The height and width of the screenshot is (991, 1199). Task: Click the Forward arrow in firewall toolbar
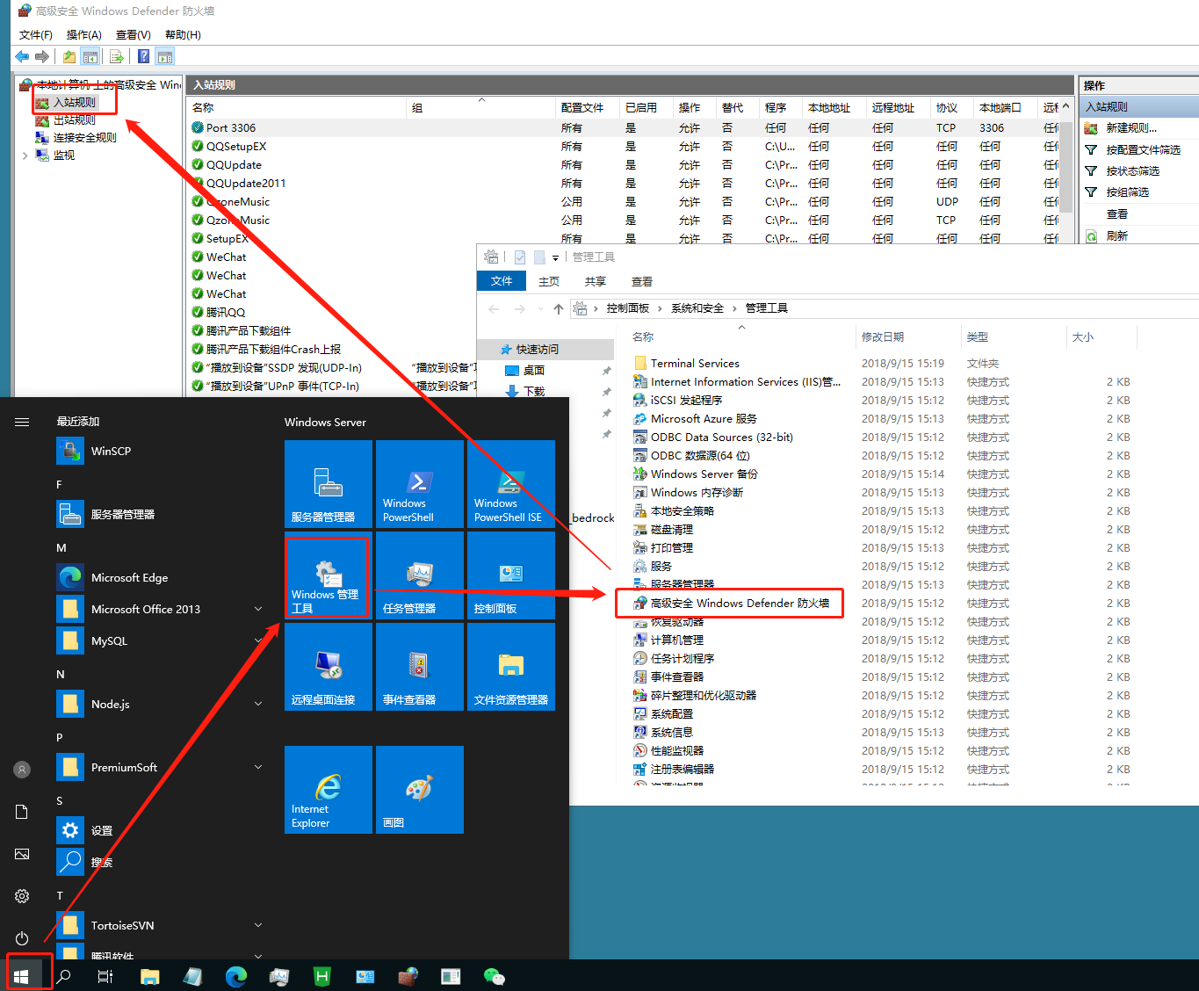[41, 57]
